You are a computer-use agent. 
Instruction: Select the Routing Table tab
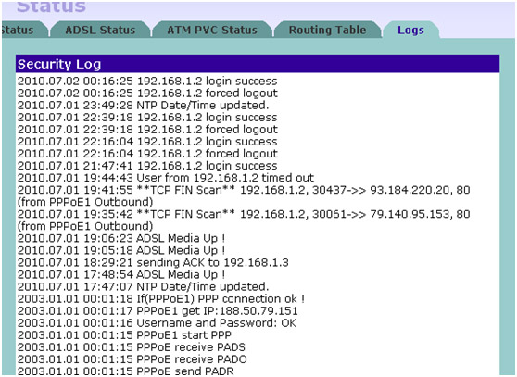pyautogui.click(x=327, y=30)
